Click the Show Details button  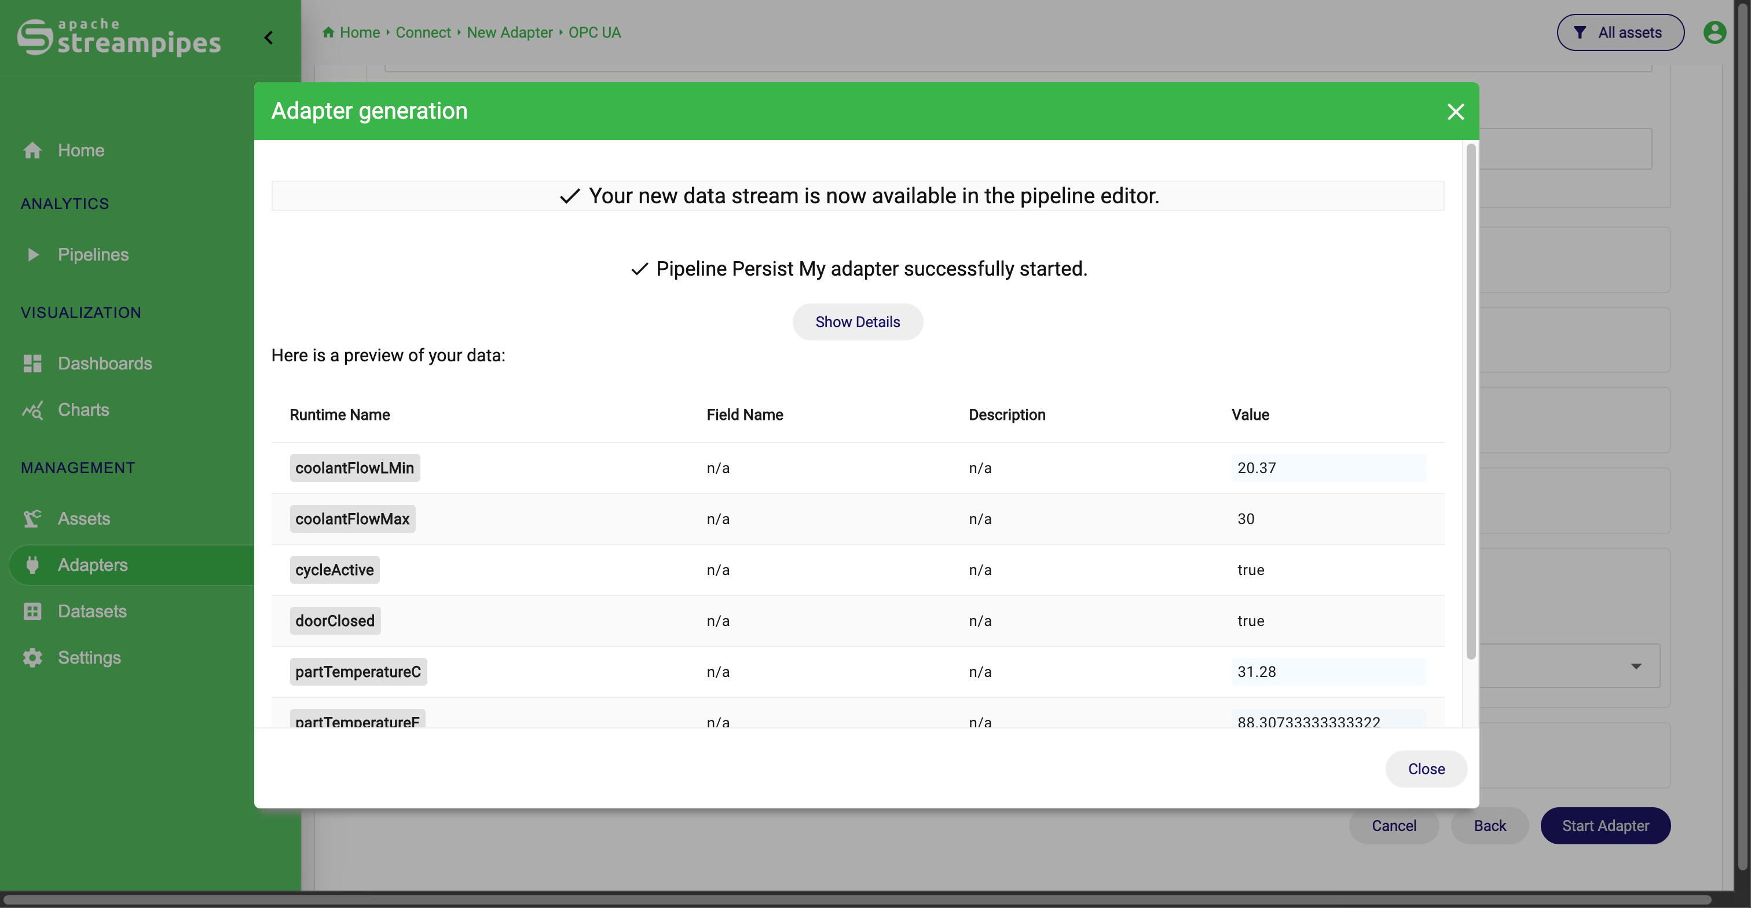coord(857,321)
